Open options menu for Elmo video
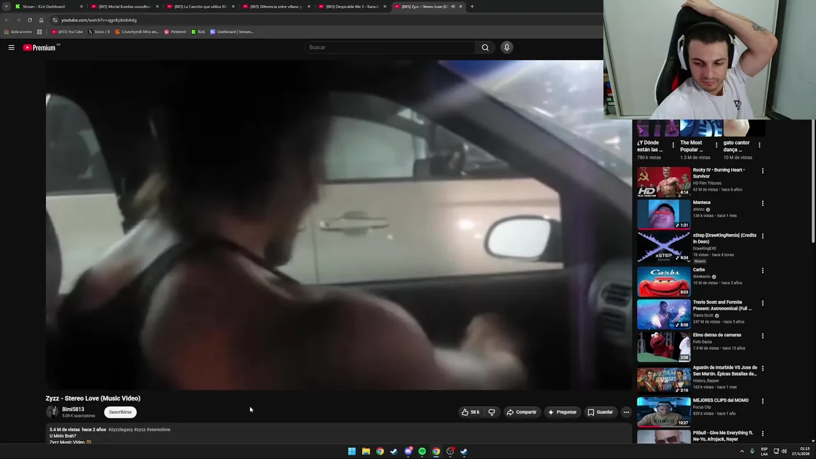The width and height of the screenshot is (816, 459). tap(762, 335)
